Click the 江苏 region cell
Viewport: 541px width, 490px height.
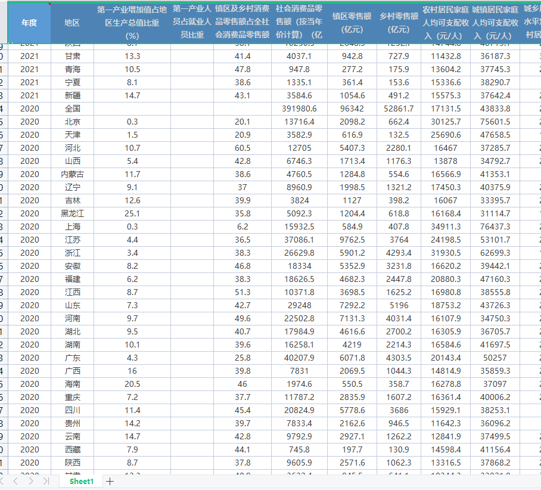(72, 240)
